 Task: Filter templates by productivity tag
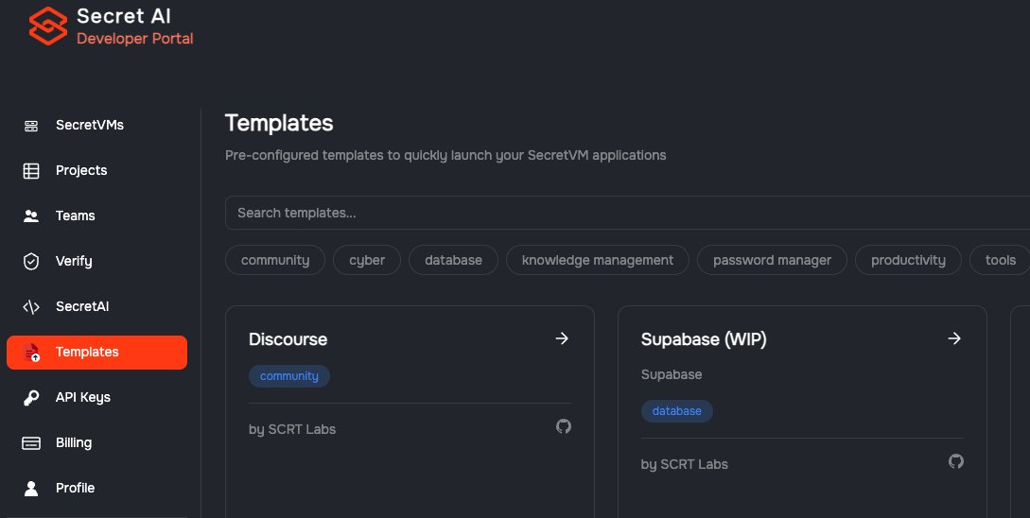pos(908,260)
